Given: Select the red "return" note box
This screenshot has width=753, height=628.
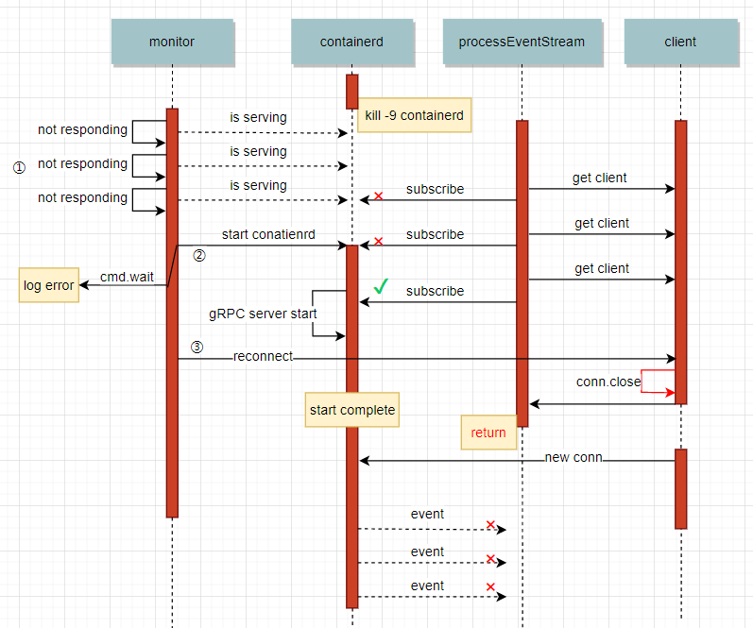Looking at the screenshot, I should click(488, 433).
